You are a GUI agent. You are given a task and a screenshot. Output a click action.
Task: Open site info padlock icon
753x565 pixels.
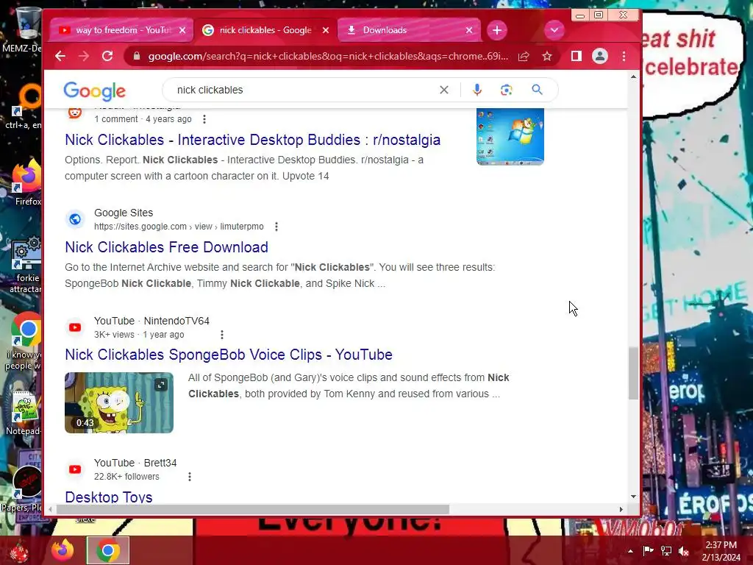click(x=137, y=56)
